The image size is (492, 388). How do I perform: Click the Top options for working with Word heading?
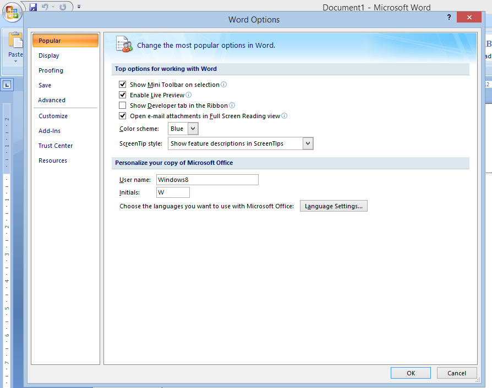[x=166, y=69]
